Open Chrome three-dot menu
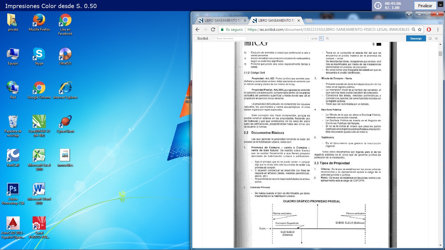The width and height of the screenshot is (445, 250). (438, 29)
